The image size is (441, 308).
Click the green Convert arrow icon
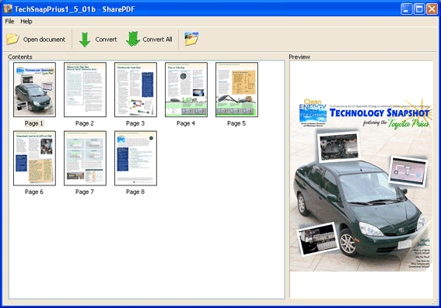tap(84, 40)
